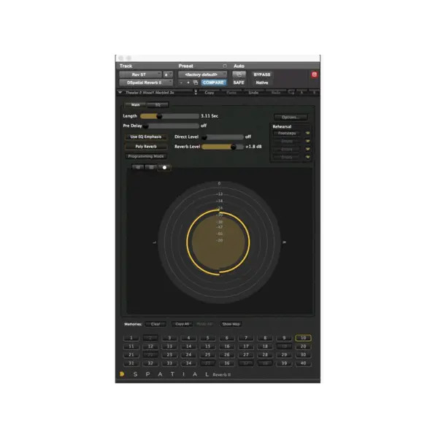Click Paste All memories
This screenshot has width=438, height=438.
[204, 324]
